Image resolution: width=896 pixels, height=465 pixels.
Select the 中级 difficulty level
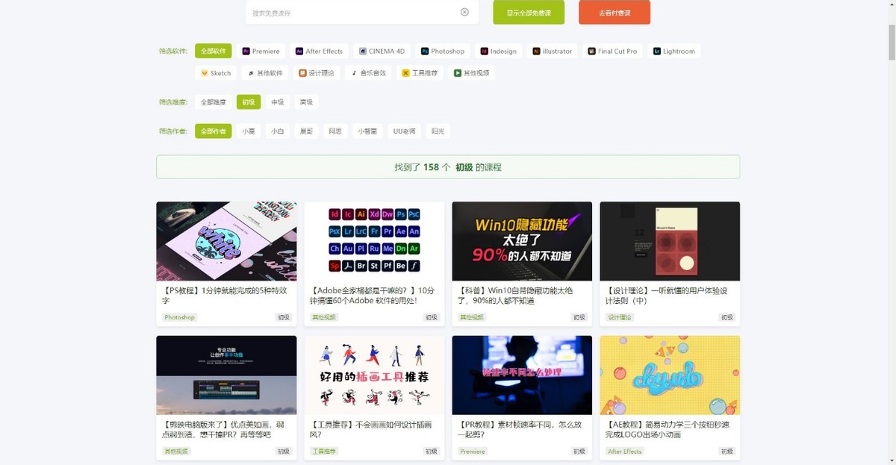[x=277, y=101]
